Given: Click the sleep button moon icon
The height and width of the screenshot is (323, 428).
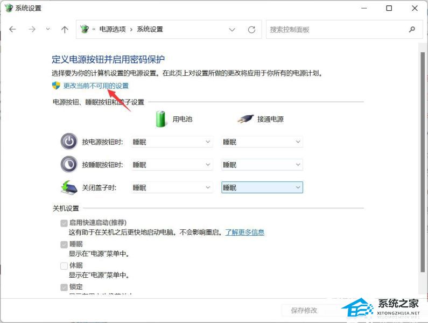Looking at the screenshot, I should 69,164.
